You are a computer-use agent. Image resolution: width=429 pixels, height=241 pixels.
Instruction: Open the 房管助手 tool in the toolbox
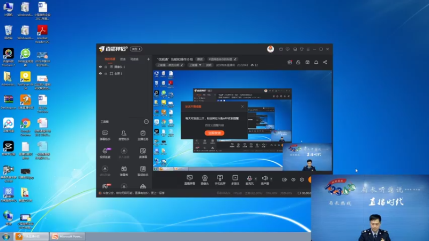click(x=124, y=135)
